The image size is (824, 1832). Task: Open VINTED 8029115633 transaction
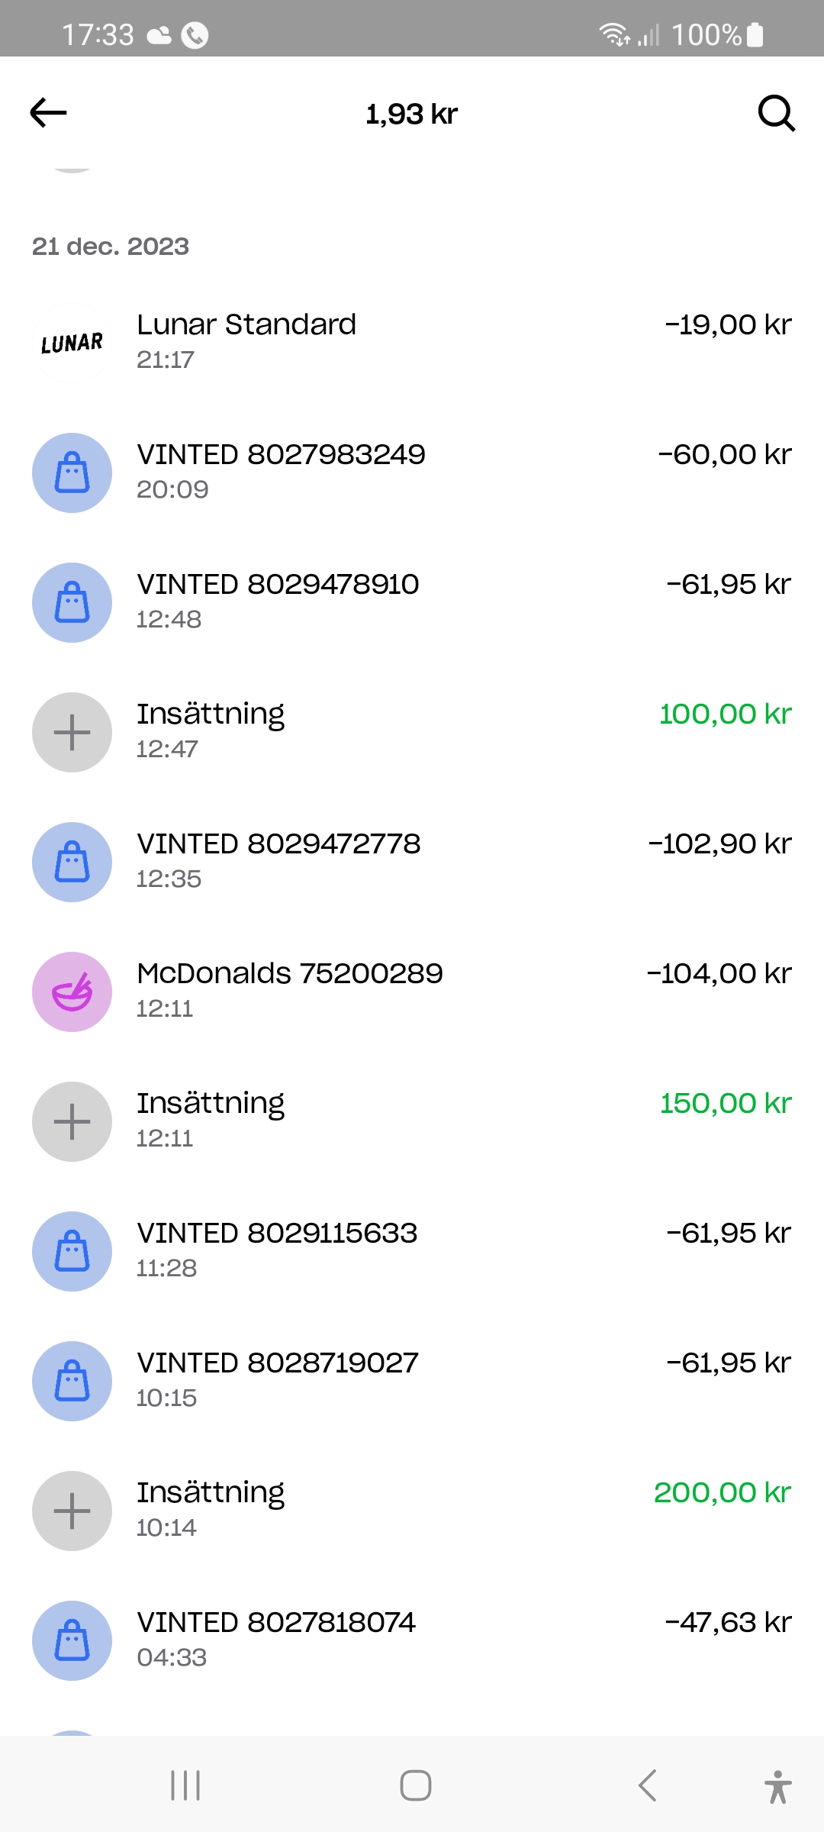tap(412, 1250)
